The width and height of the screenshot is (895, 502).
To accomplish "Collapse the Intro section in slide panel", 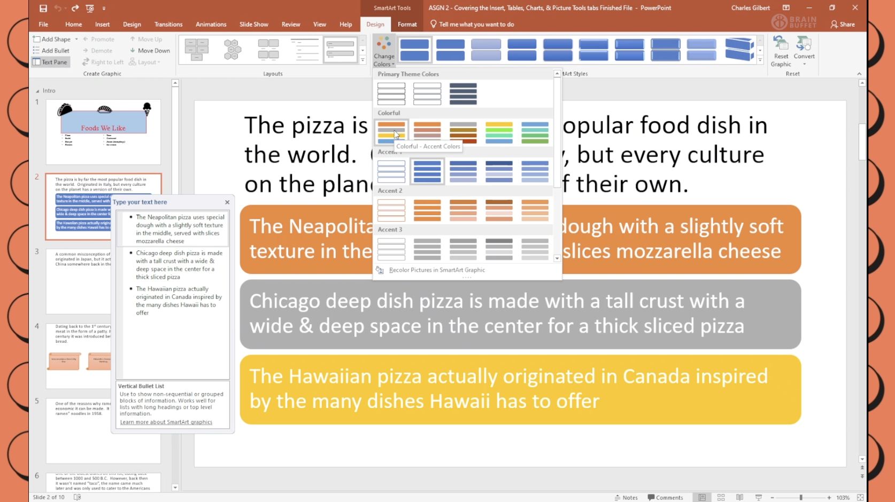I will point(37,91).
